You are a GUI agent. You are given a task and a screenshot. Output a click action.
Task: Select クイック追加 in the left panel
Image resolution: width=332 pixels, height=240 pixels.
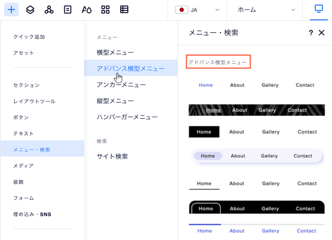click(x=29, y=37)
